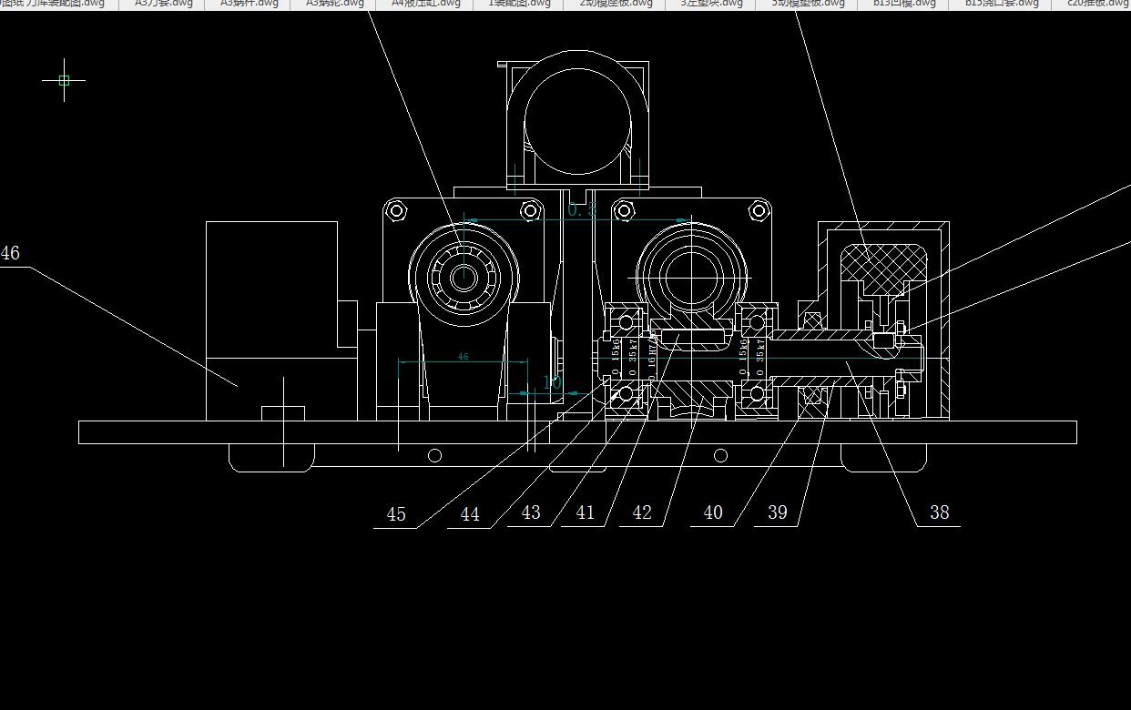Select part number label 45
The height and width of the screenshot is (710, 1131).
pos(396,514)
